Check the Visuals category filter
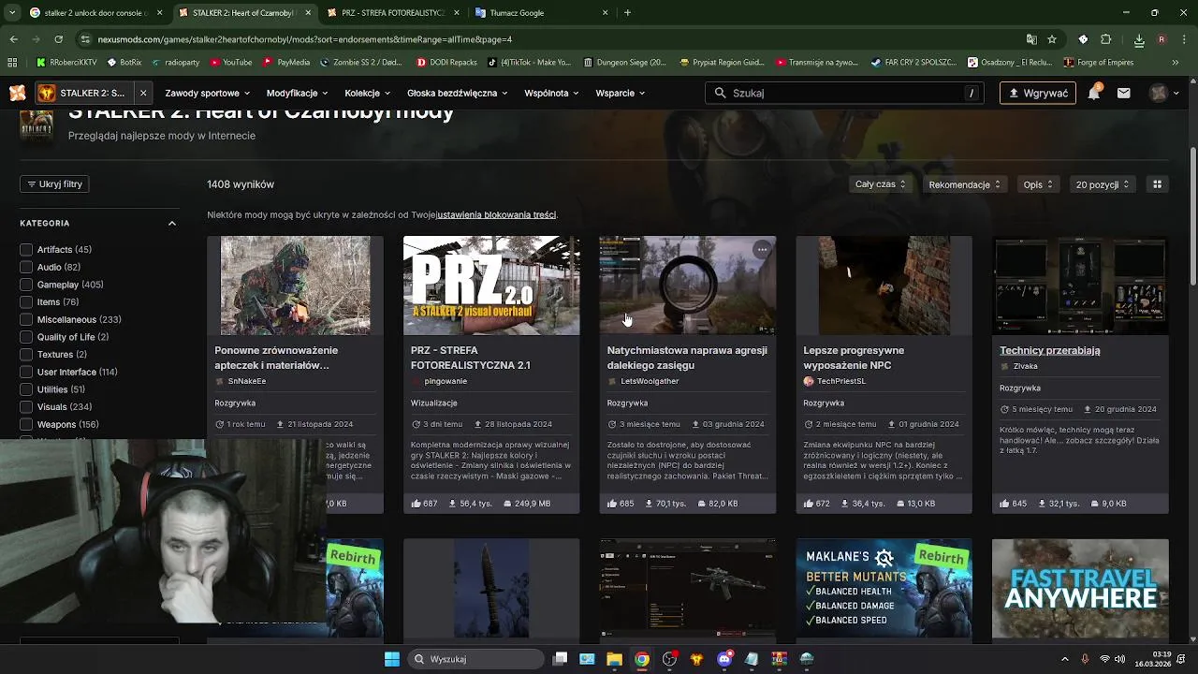This screenshot has width=1198, height=674. [26, 407]
